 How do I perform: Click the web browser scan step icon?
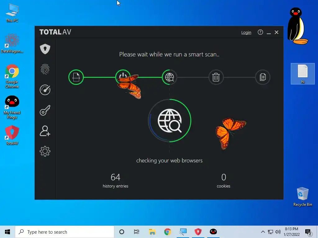170,77
